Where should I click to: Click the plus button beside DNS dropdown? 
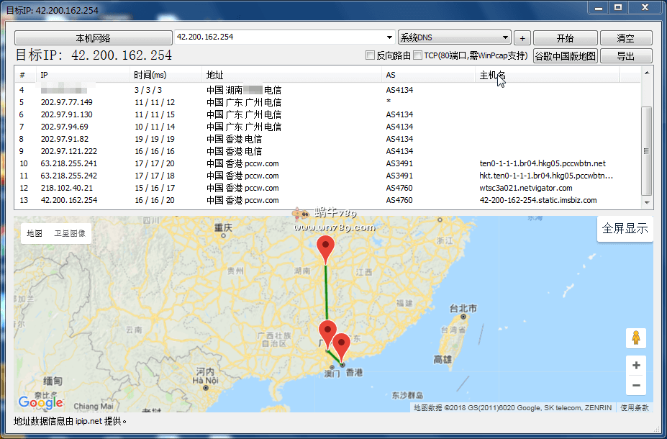click(x=522, y=38)
